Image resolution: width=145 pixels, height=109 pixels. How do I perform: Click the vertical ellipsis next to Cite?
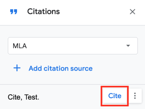tap(135, 96)
